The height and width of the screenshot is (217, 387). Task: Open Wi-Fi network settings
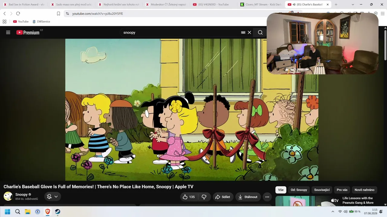point(340,212)
